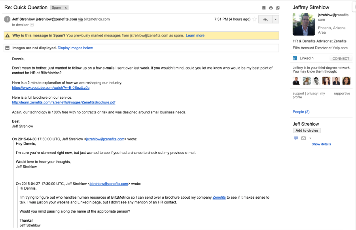Open contact options arrow beside envelope icon
356x230 pixels.
310,138
